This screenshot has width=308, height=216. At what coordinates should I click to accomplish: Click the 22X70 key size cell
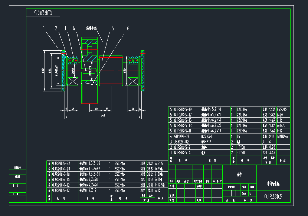216,136
